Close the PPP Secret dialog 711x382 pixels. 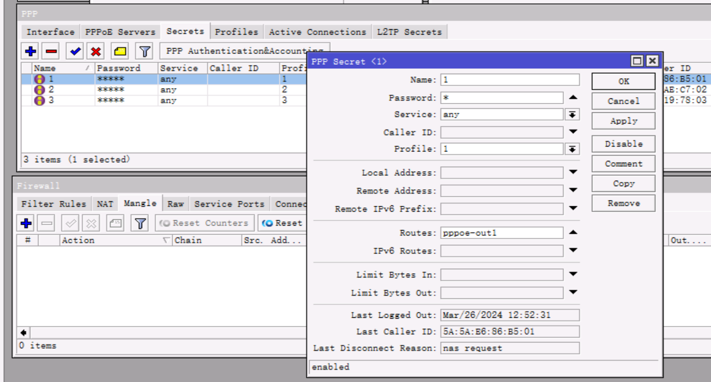coord(652,61)
